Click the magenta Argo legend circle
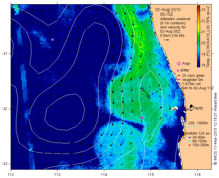Screen dimensions: 219x178 click(x=179, y=63)
